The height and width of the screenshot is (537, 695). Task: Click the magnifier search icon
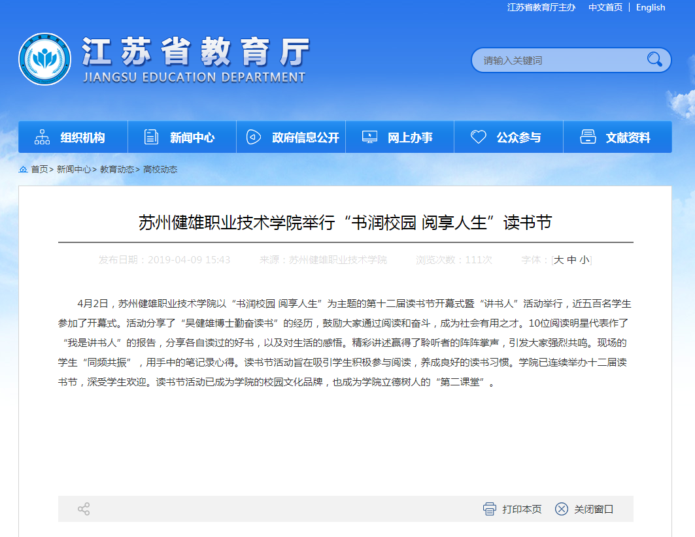(x=654, y=59)
